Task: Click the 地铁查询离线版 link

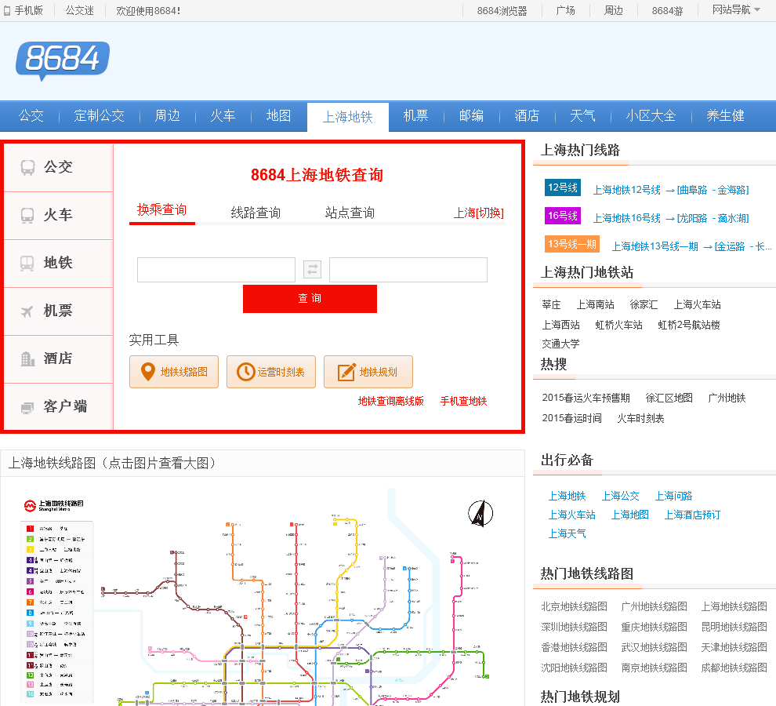Action: coord(391,402)
